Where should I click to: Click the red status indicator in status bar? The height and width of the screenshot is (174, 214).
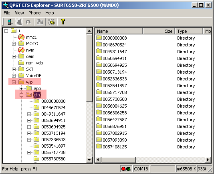point(123,169)
